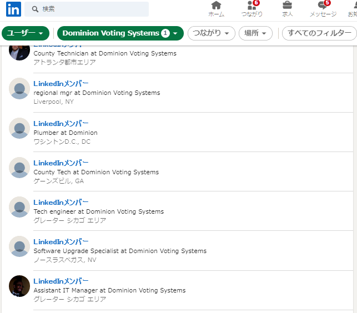
Task: Click 'ゲーンズビル, GA' location text
Action: point(58,181)
